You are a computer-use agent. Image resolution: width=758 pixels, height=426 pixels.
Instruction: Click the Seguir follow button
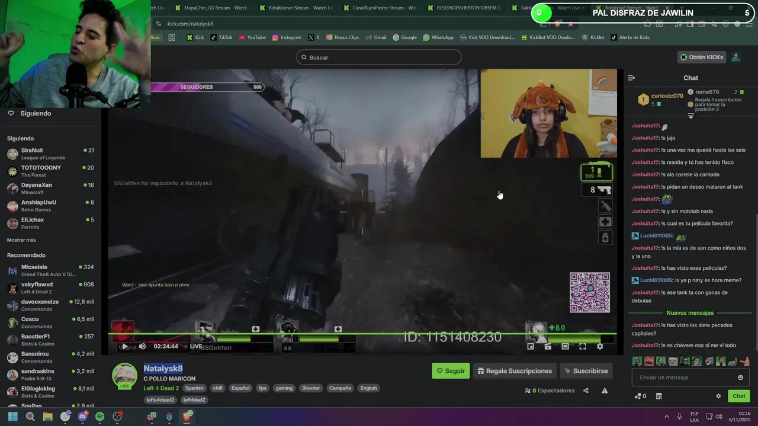tap(451, 371)
